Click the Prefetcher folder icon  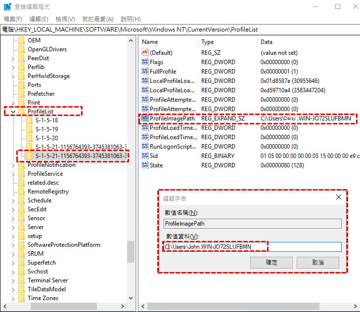(21, 94)
